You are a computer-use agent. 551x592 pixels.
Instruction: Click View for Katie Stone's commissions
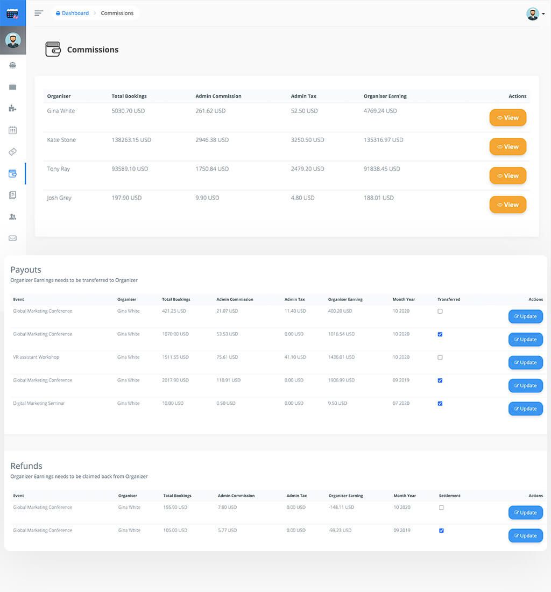click(507, 146)
